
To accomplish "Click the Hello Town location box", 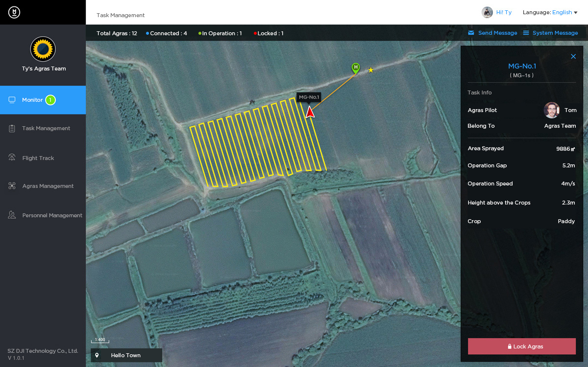I will tap(126, 355).
